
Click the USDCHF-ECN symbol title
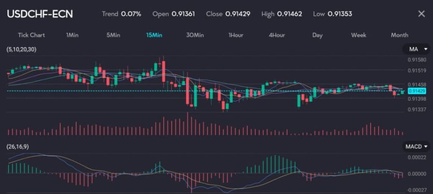(40, 14)
